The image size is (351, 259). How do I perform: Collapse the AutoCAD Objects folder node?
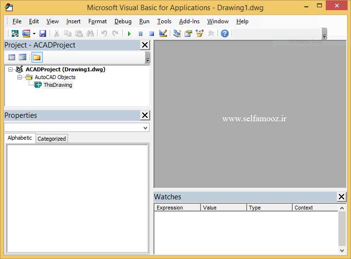coord(20,78)
